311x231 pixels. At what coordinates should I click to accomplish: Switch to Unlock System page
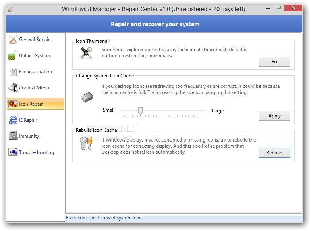(x=34, y=56)
